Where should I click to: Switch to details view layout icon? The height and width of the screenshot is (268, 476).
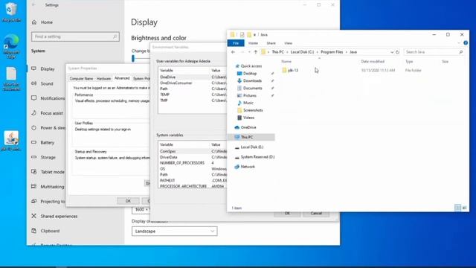click(457, 208)
